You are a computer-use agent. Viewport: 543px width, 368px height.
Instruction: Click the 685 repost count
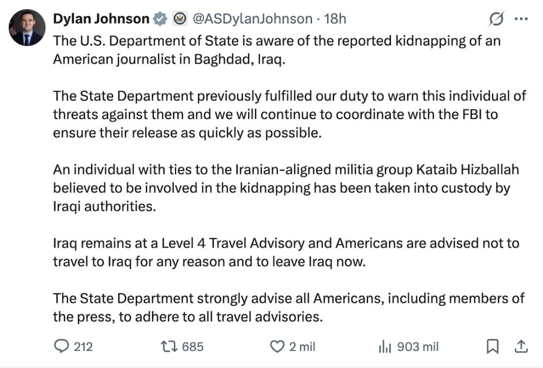tap(192, 346)
